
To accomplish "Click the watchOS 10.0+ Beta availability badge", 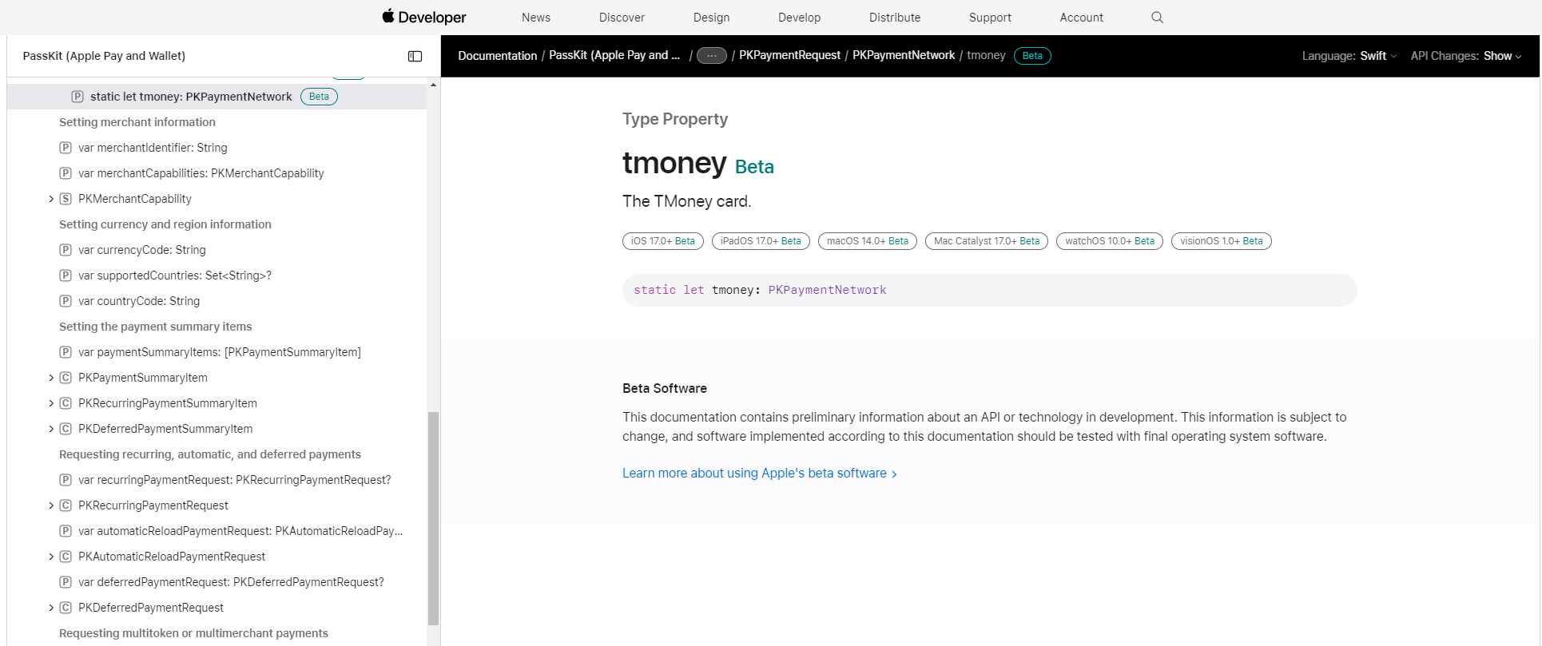I will pos(1110,241).
